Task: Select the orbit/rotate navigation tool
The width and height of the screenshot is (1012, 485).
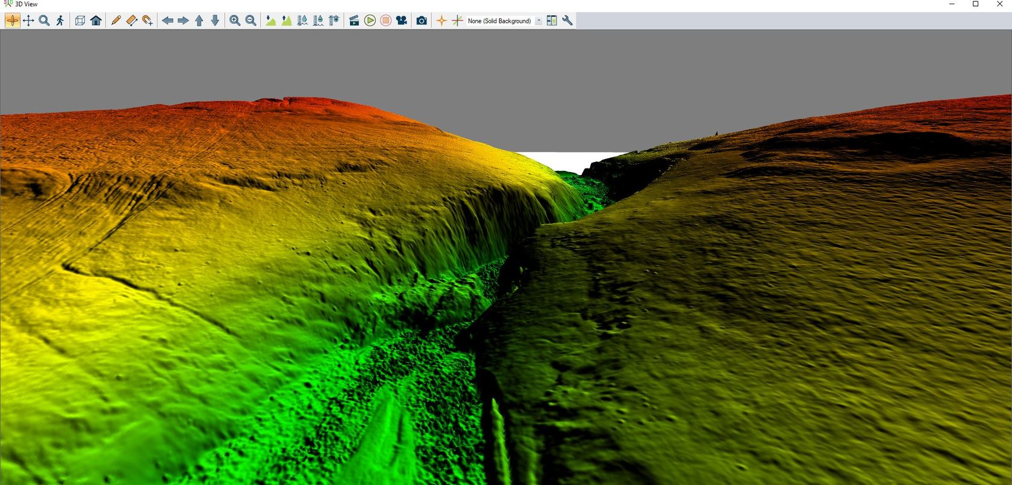Action: point(13,20)
